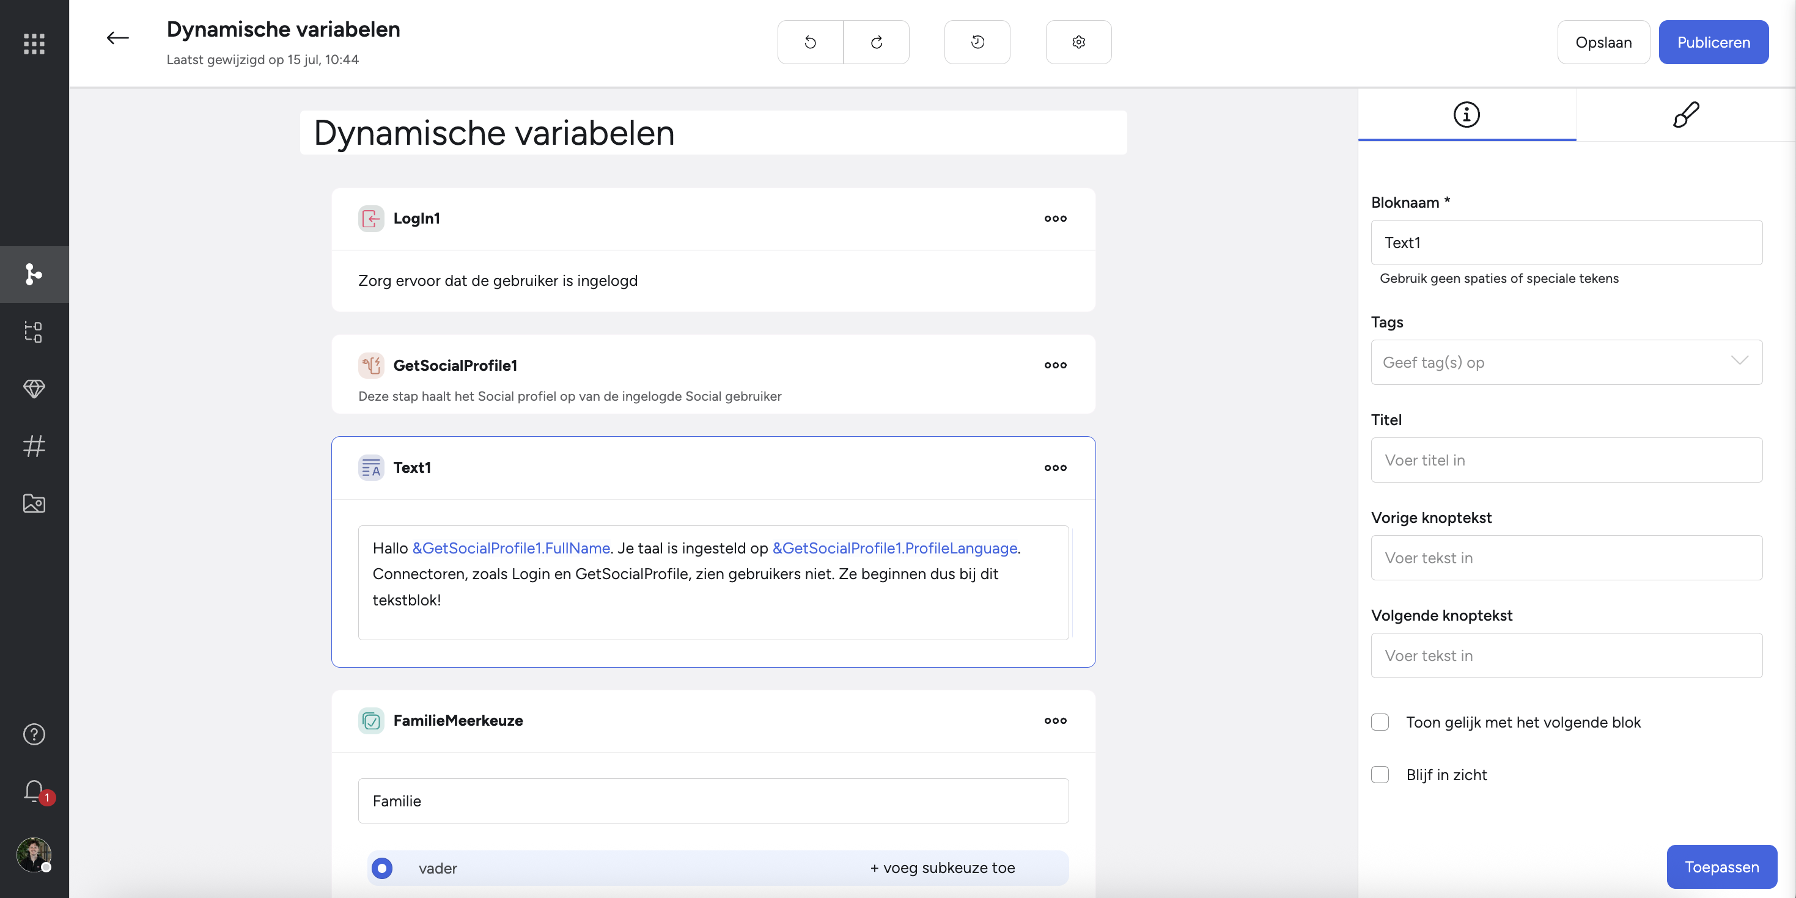Viewport: 1796px width, 898px height.
Task: Click the undo arrow in the toolbar
Action: coord(810,43)
